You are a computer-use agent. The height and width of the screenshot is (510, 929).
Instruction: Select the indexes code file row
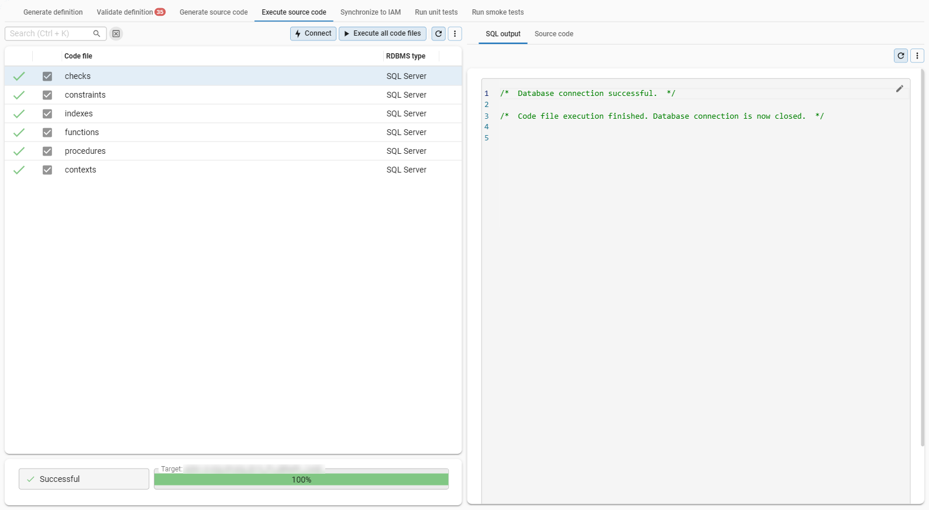[x=233, y=113]
